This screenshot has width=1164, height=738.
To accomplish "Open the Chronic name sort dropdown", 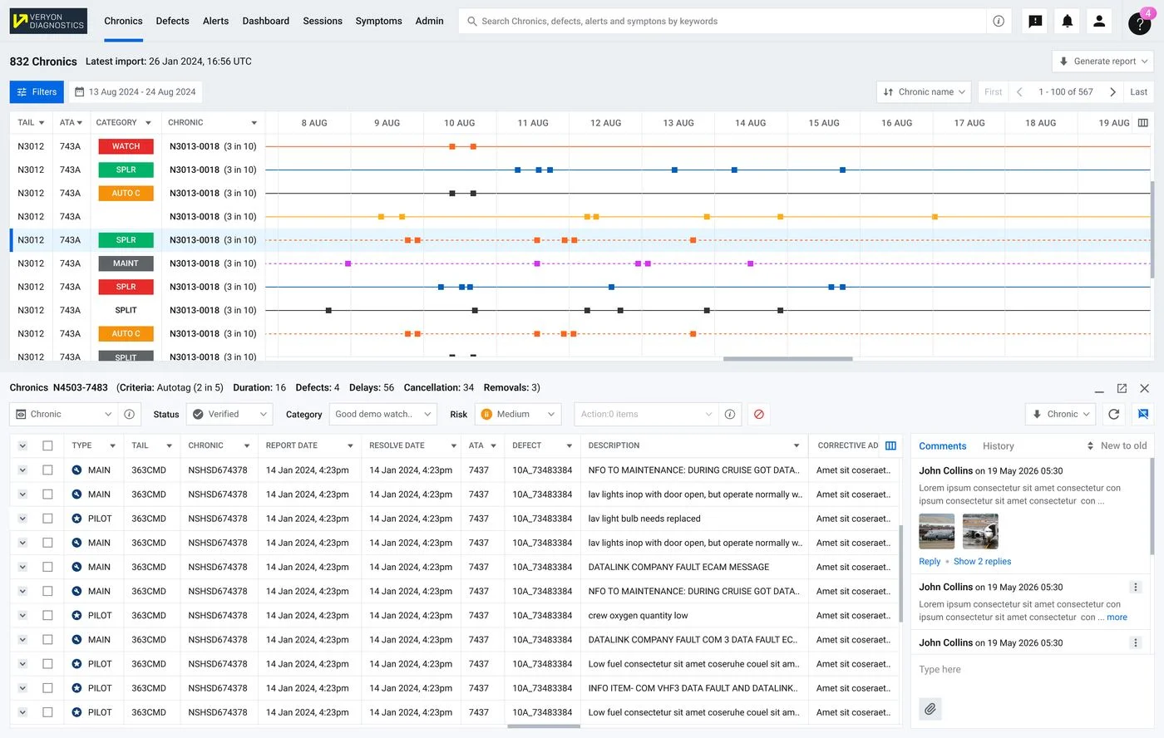I will [924, 92].
